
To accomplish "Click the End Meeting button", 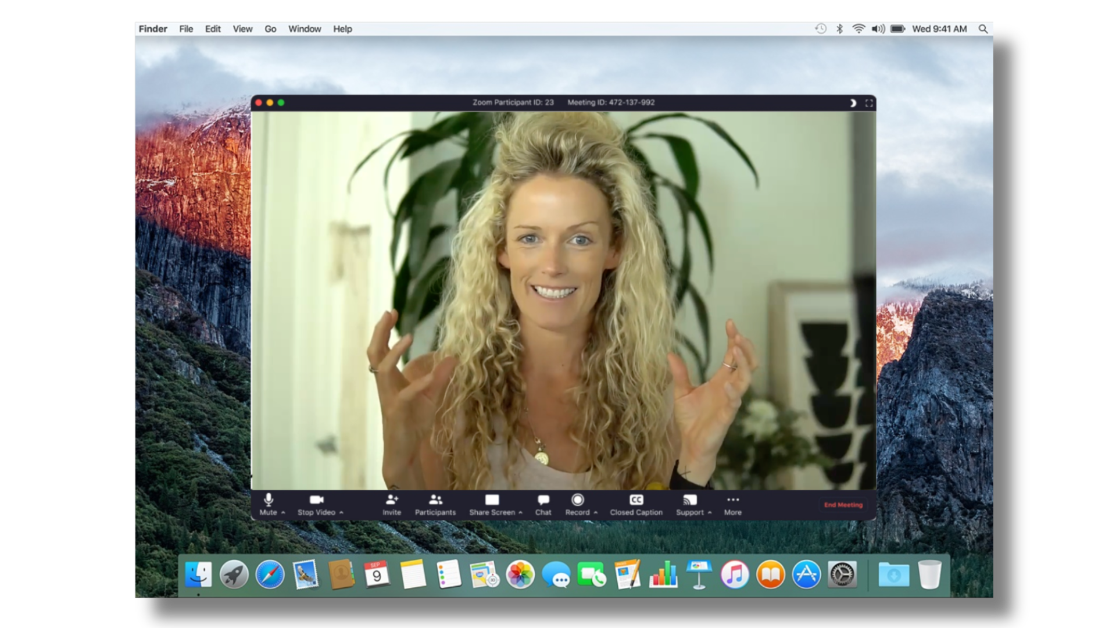I will (x=843, y=505).
